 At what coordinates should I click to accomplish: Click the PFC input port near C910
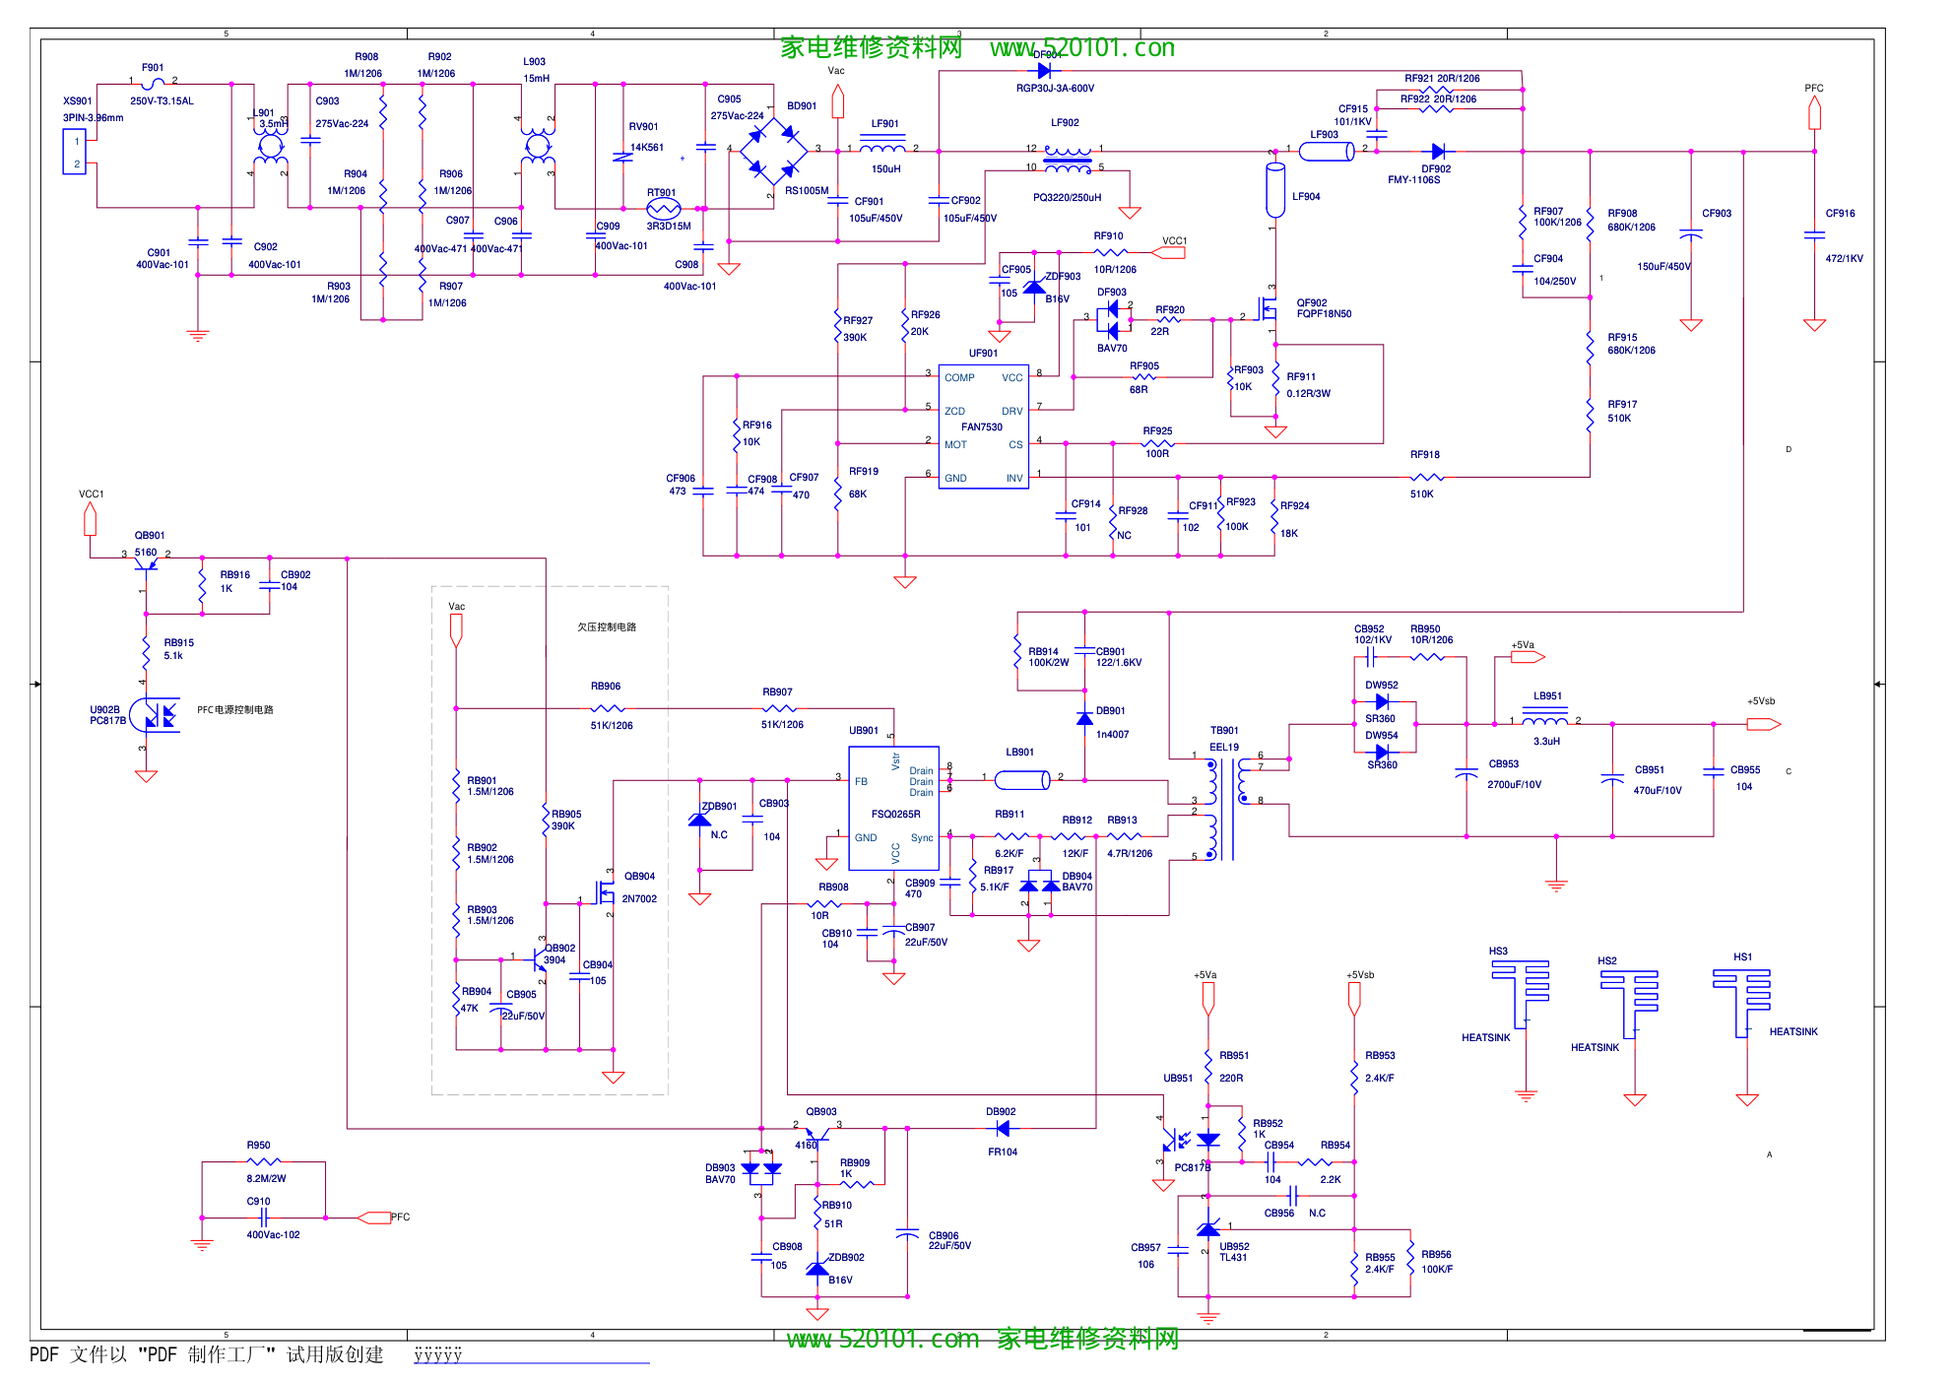pos(374,1217)
